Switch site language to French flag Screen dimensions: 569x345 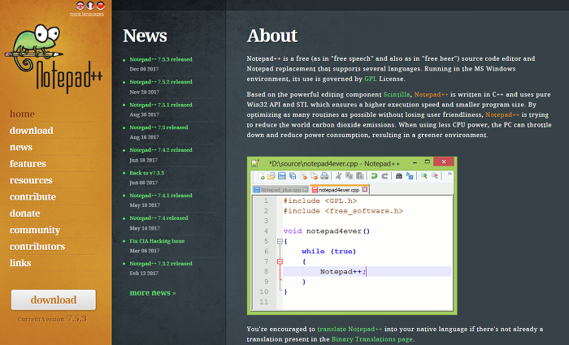point(90,6)
